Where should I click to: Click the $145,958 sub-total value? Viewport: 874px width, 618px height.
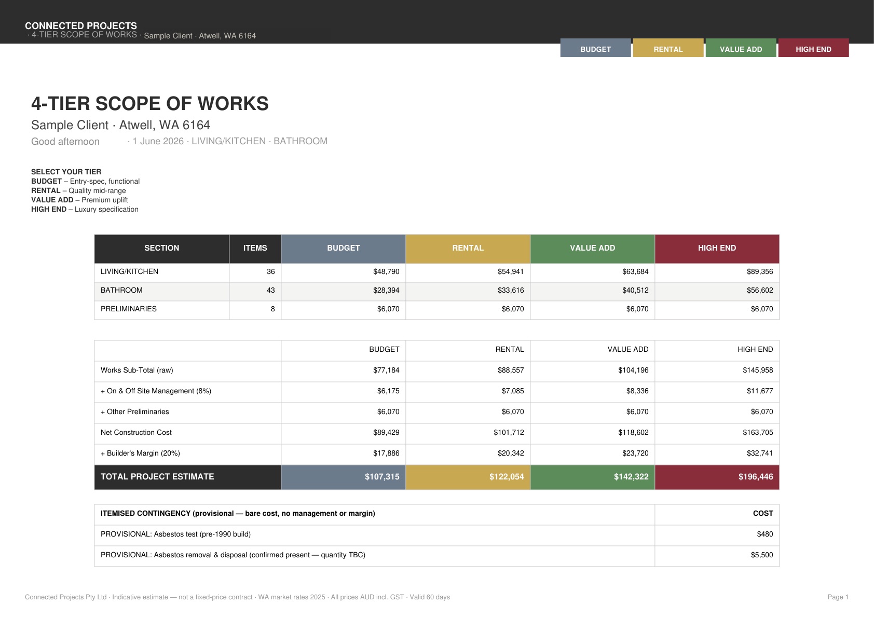758,370
